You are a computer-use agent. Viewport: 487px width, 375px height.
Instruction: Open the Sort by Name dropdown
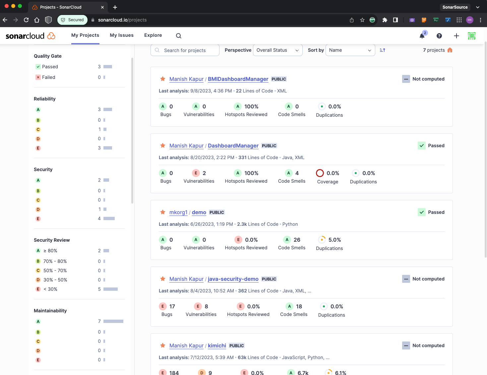pos(350,50)
